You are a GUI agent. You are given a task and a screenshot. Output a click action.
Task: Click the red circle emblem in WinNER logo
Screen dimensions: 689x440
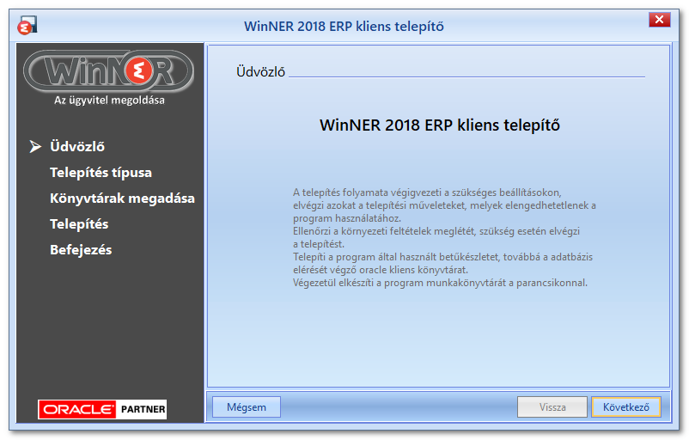[139, 70]
